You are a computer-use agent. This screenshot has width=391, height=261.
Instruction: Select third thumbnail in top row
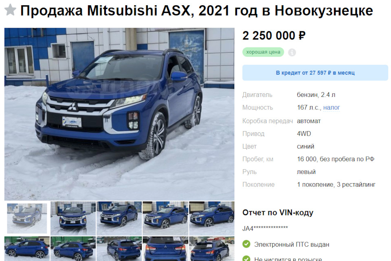(x=119, y=218)
